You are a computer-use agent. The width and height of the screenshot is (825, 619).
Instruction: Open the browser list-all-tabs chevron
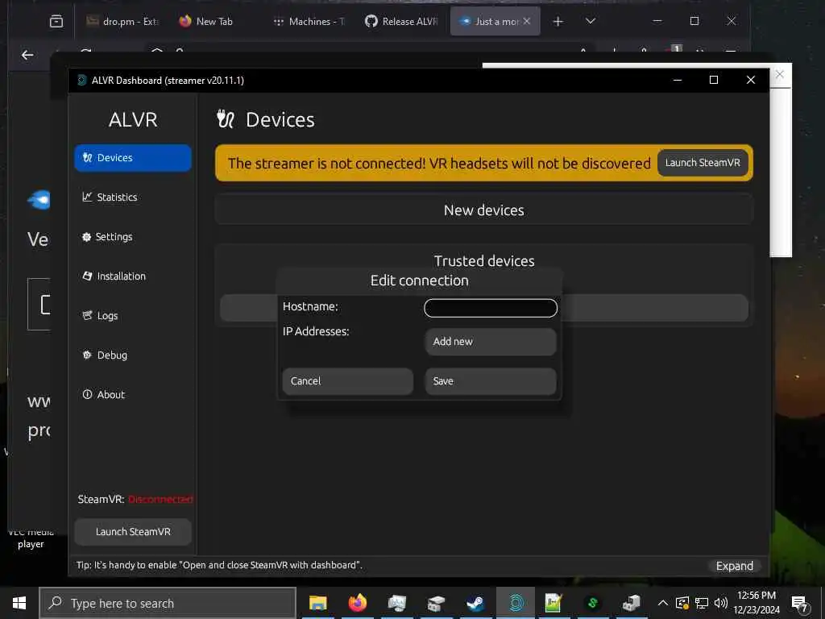pos(591,21)
